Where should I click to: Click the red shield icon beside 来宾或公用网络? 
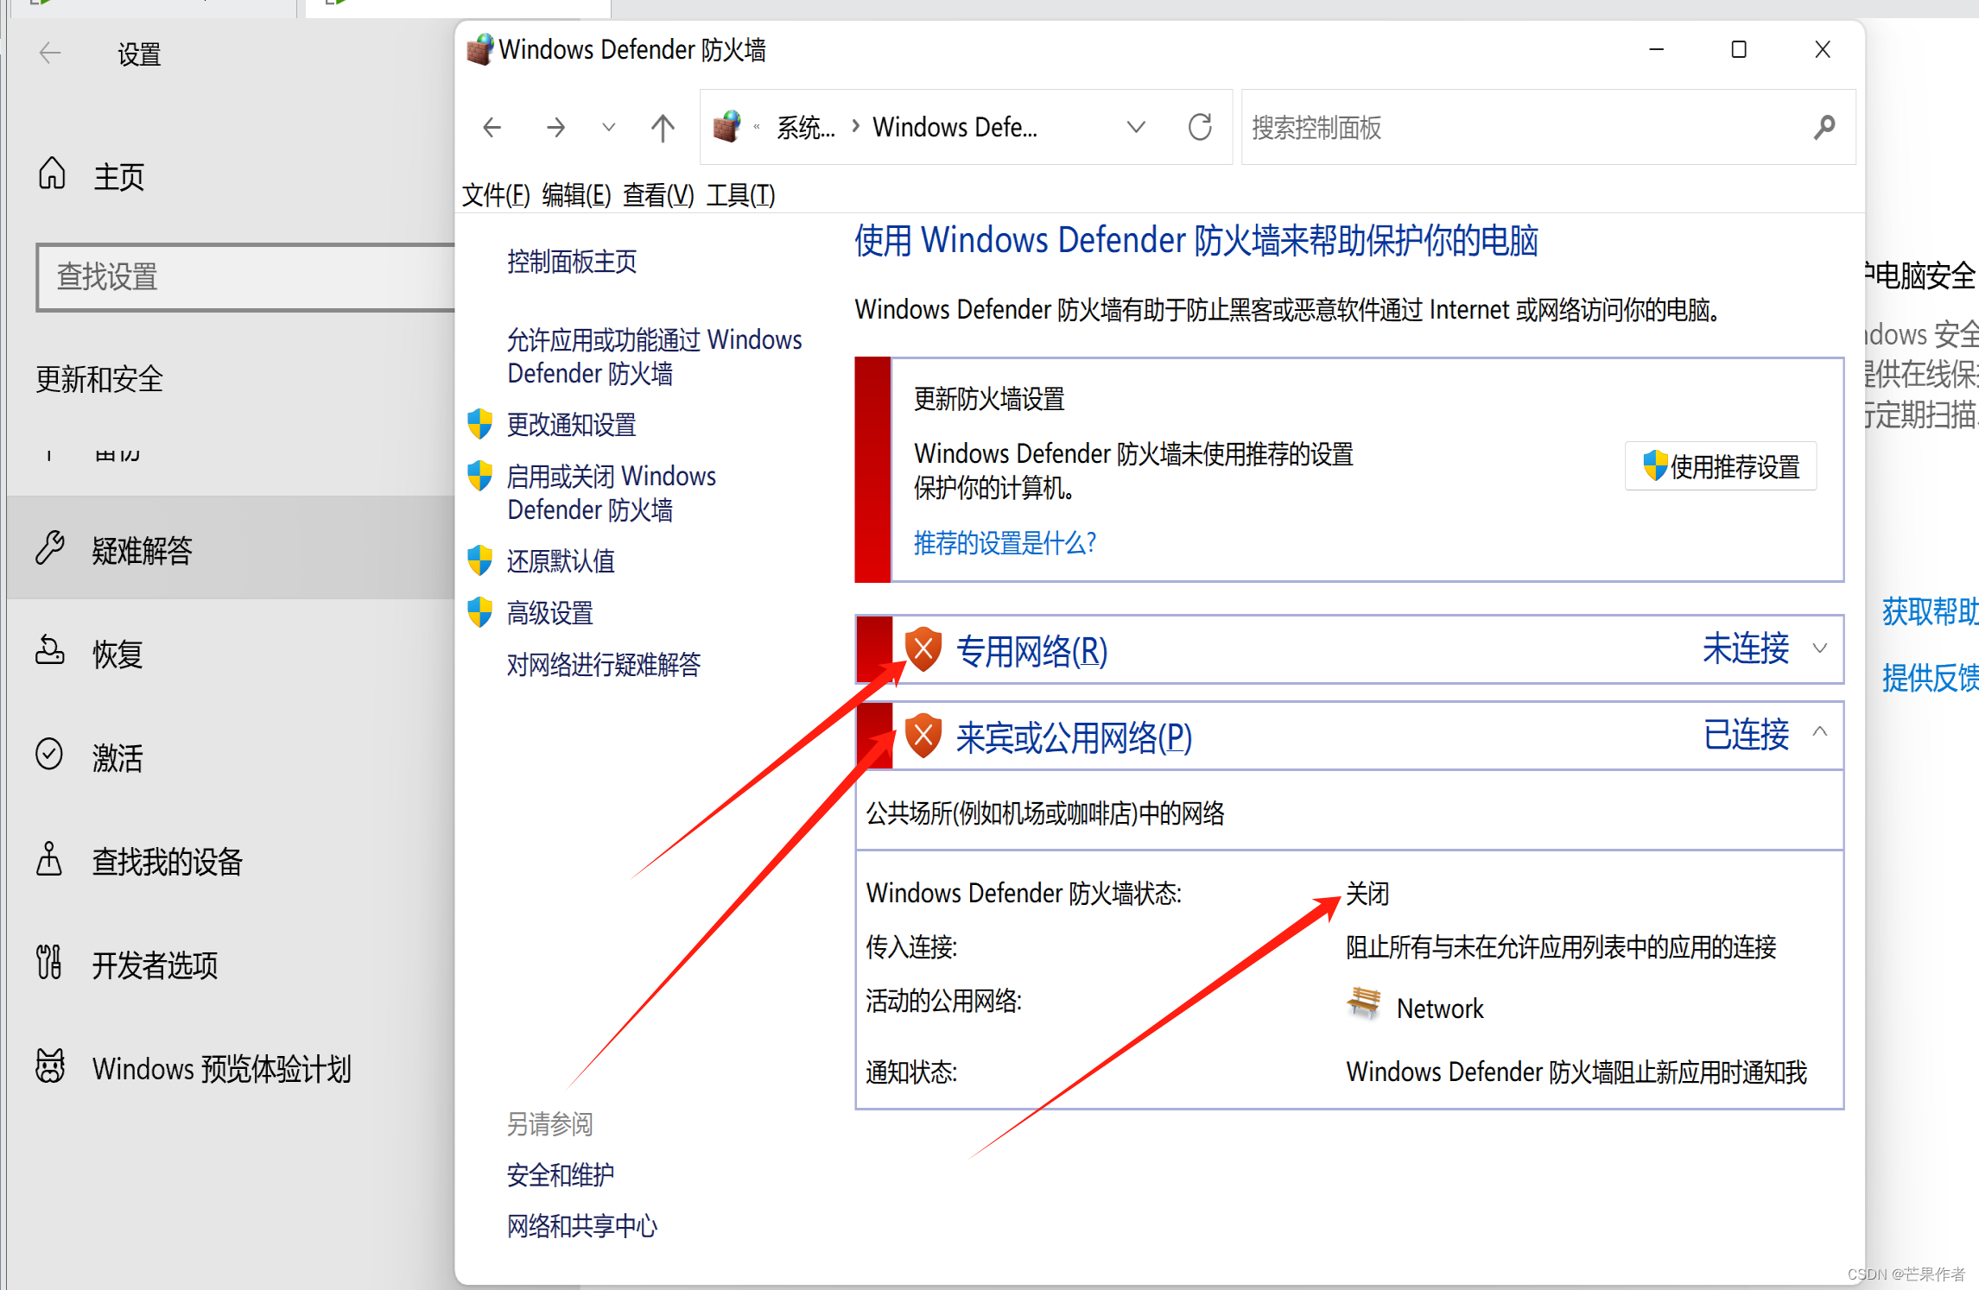tap(923, 736)
